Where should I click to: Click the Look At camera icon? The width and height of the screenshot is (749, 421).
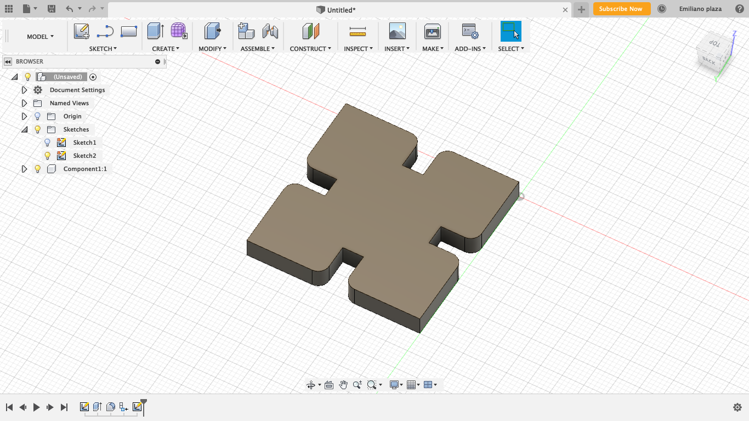pos(329,385)
